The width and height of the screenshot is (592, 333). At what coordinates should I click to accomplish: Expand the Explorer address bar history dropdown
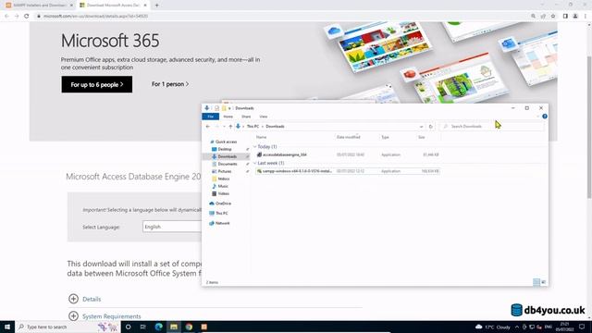pos(421,127)
